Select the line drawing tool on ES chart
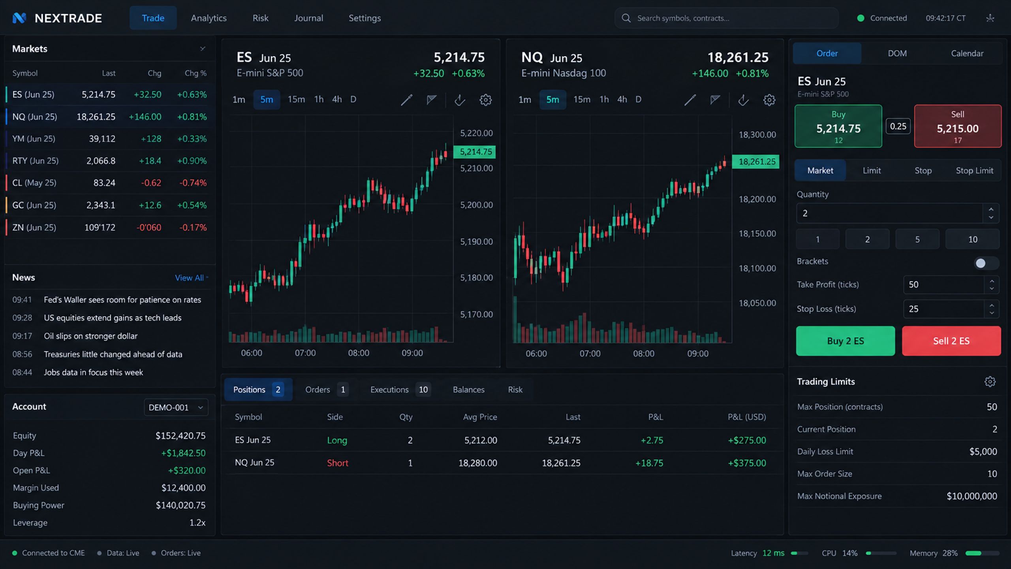 point(406,100)
